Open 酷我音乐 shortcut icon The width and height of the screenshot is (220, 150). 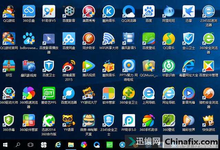(x=109, y=66)
